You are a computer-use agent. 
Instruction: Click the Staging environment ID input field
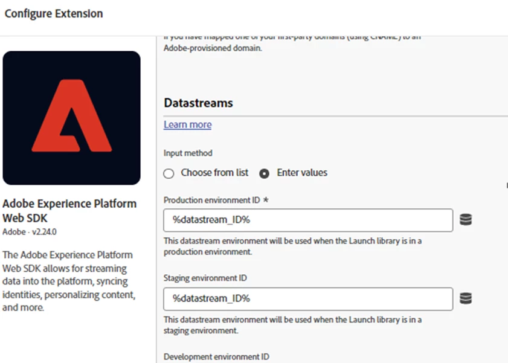308,299
